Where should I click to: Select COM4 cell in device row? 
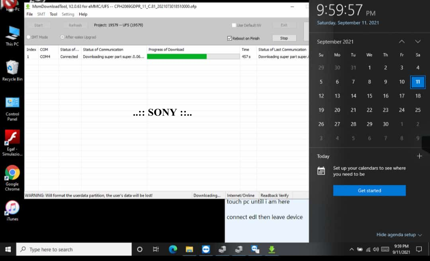point(45,57)
